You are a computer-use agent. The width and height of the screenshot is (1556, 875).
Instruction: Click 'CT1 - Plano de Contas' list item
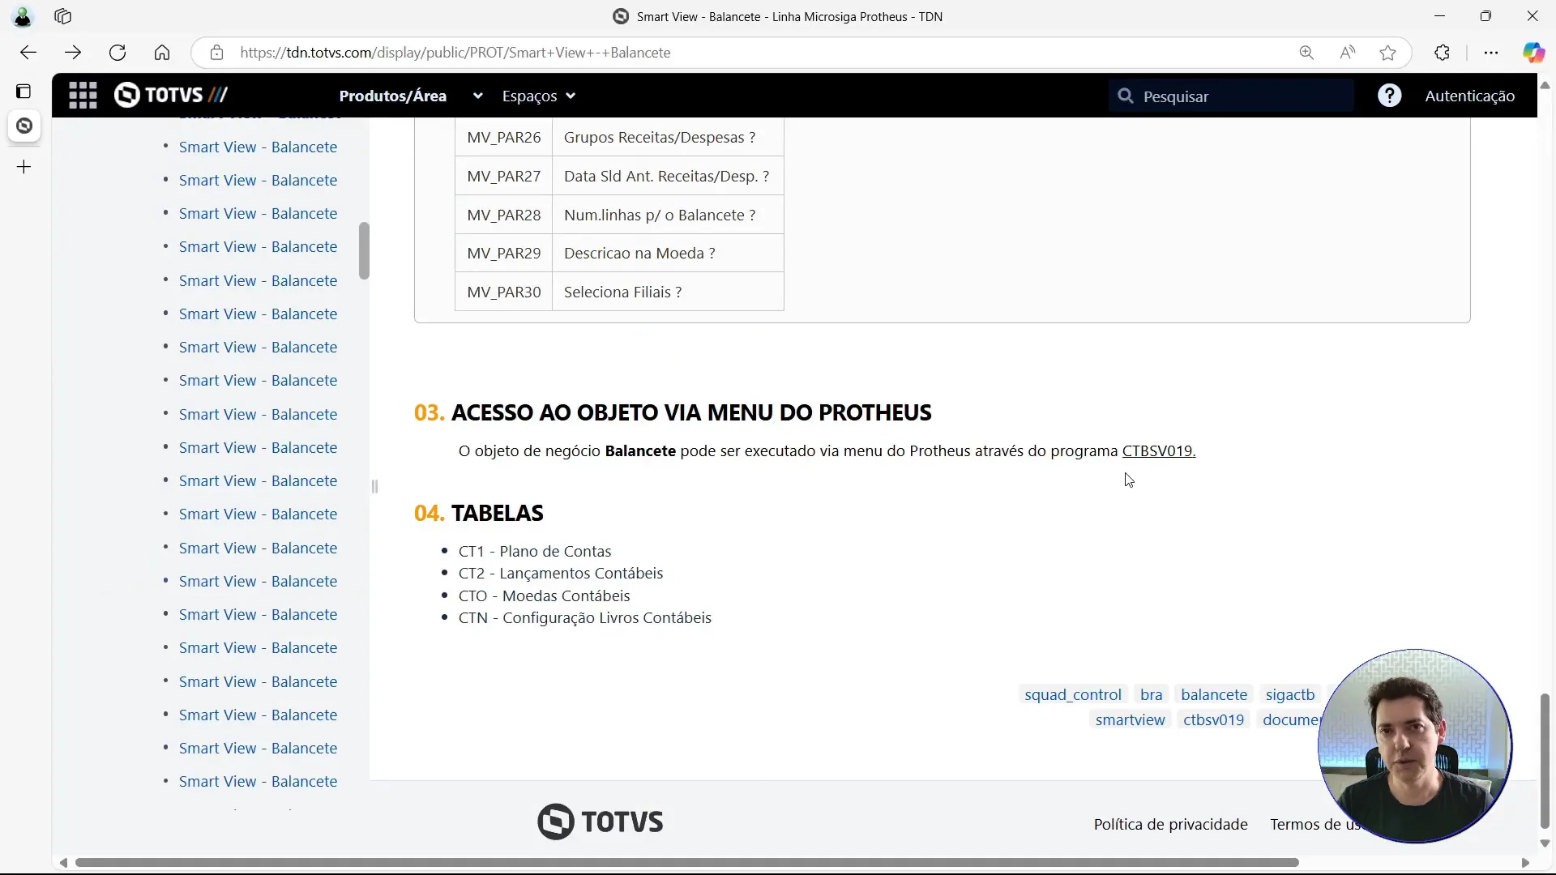pyautogui.click(x=535, y=551)
